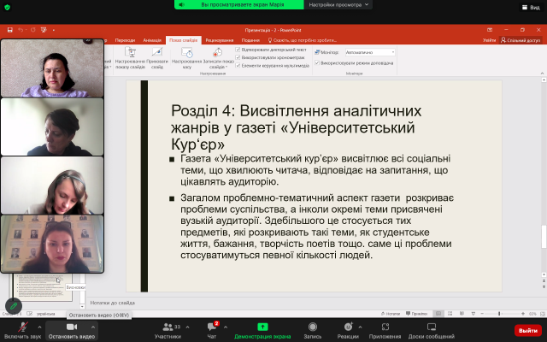This screenshot has width=547, height=342.
Task: Open the Анімація ribbon tab
Action: 152,40
